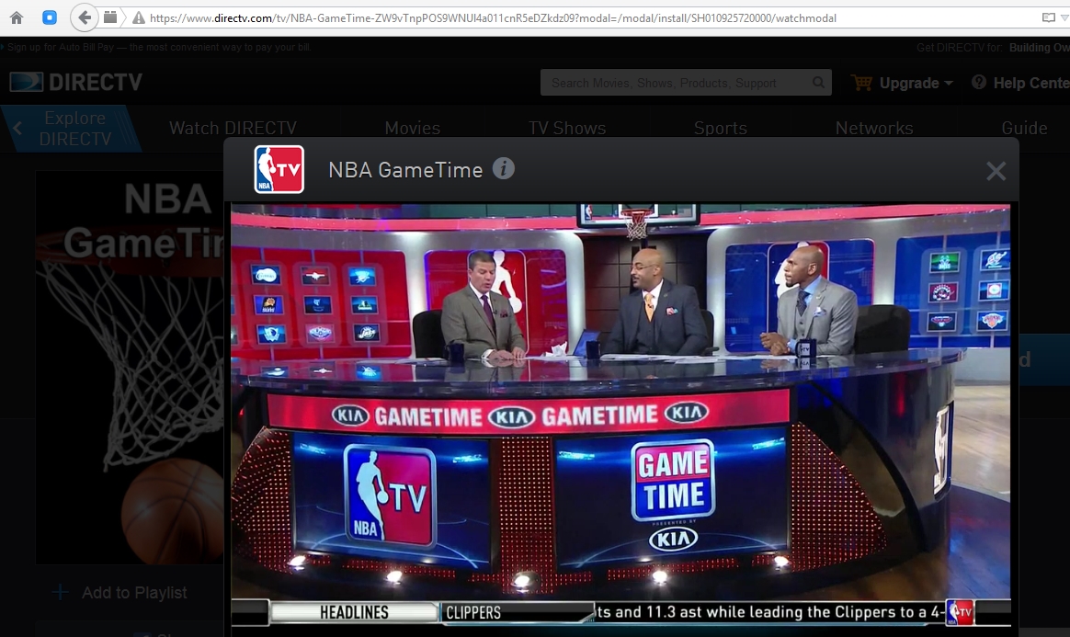Screen dimensions: 1070x637
Task: Click the Auto Bill Pay sign-up link
Action: pos(159,47)
